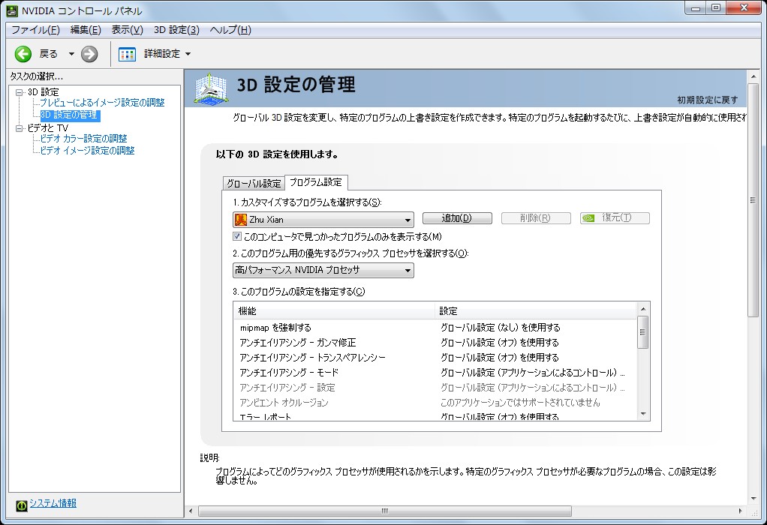767x525 pixels.
Task: Click the main panel scroll up arrow
Action: (x=753, y=76)
